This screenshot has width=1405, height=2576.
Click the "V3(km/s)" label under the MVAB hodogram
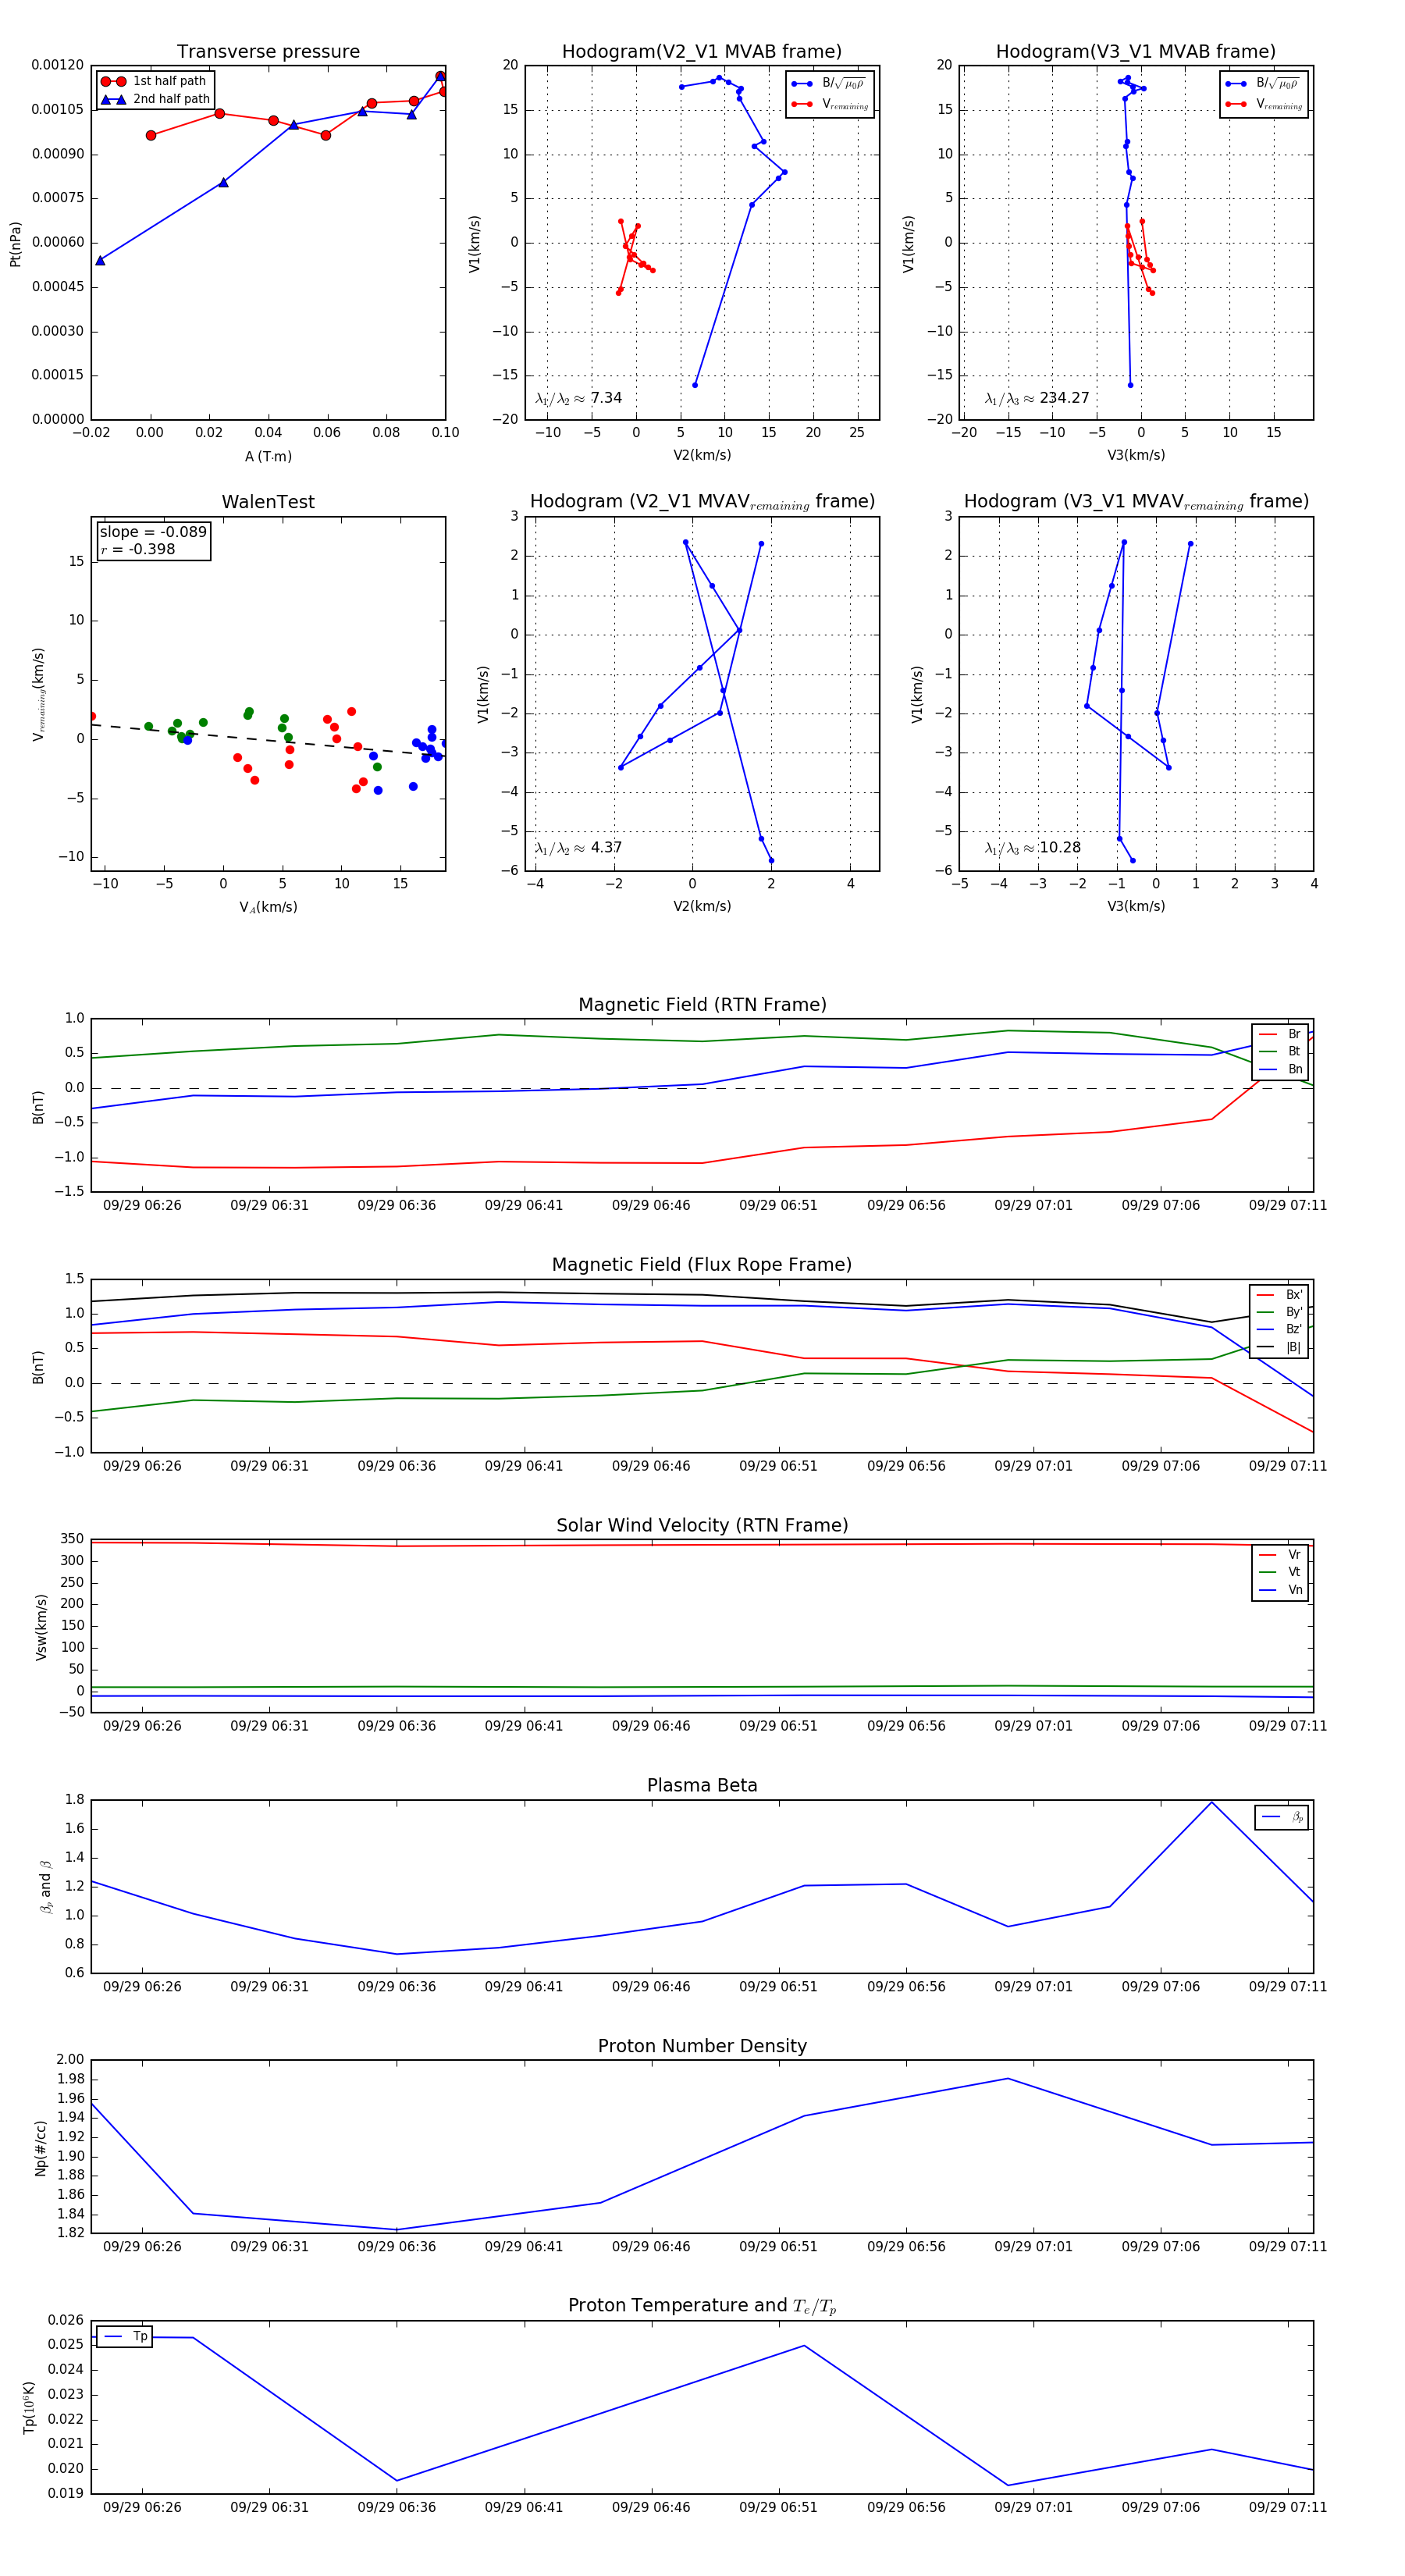coord(1136,455)
